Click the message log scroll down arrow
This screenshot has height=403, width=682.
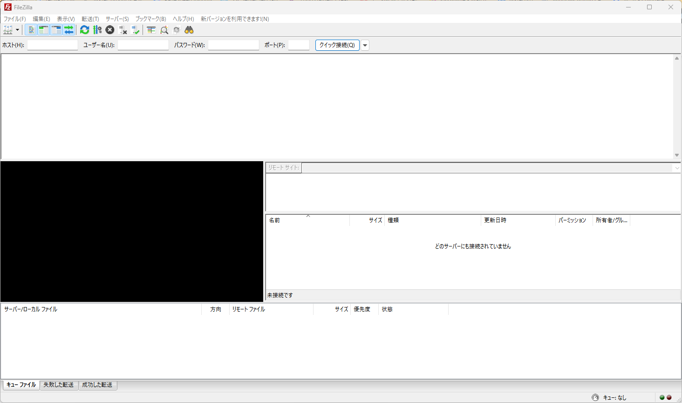pyautogui.click(x=677, y=155)
